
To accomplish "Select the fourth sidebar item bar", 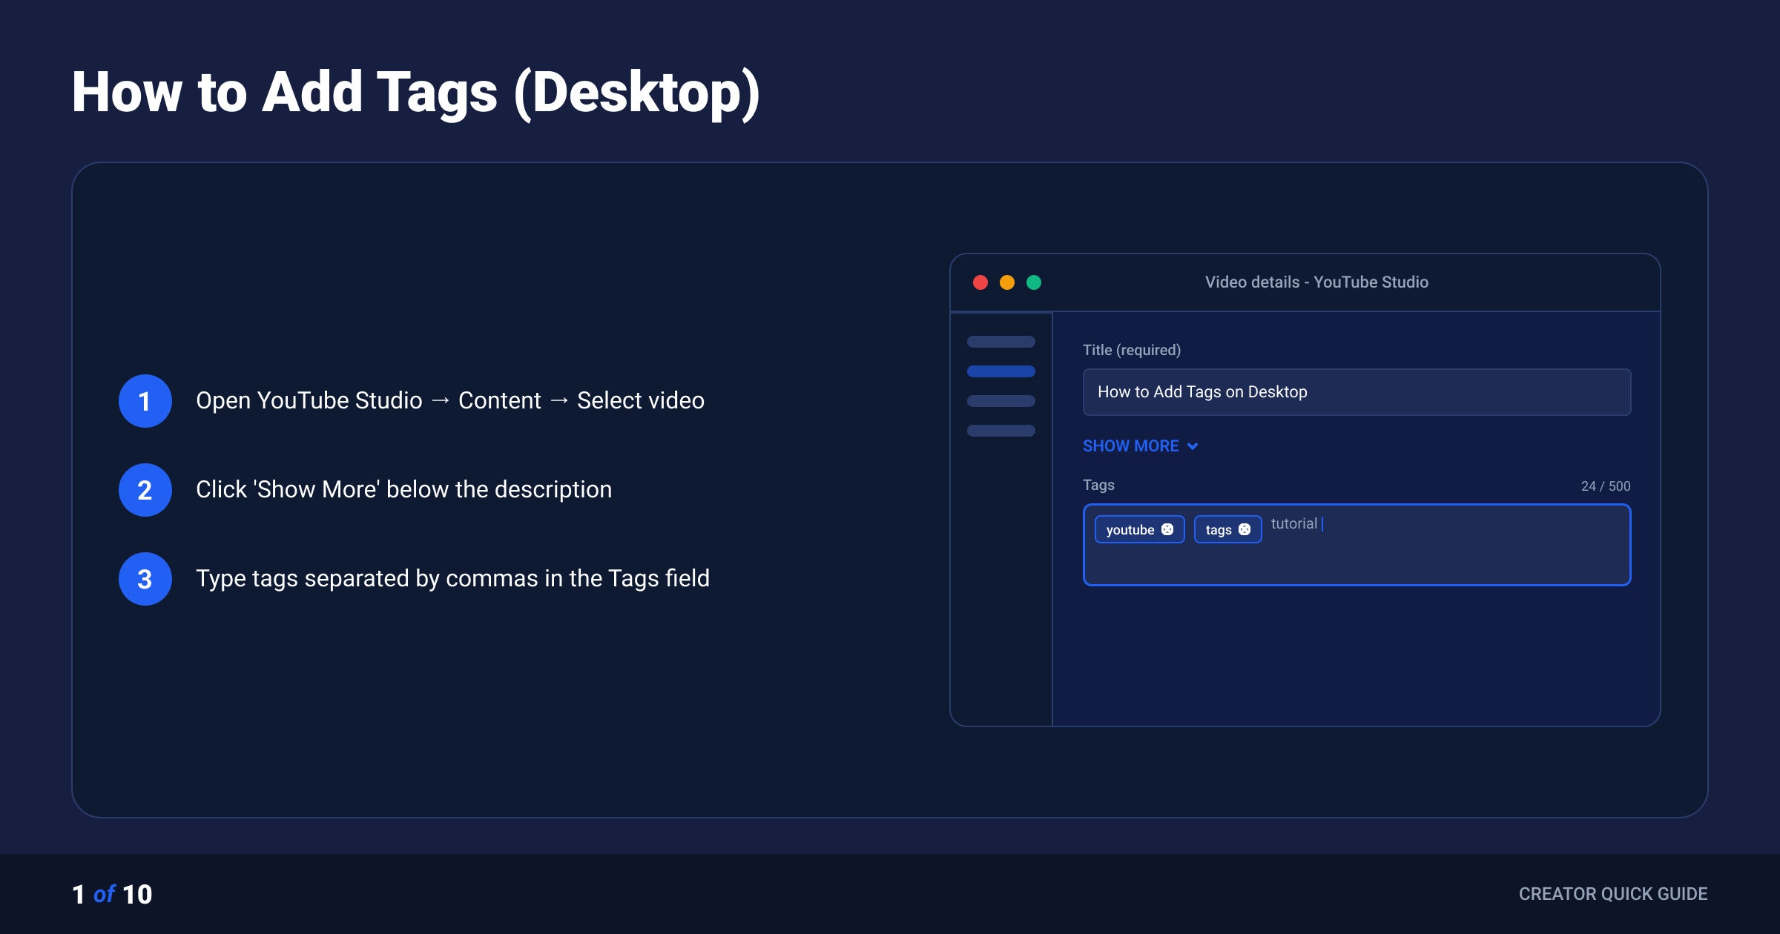I will (1001, 431).
